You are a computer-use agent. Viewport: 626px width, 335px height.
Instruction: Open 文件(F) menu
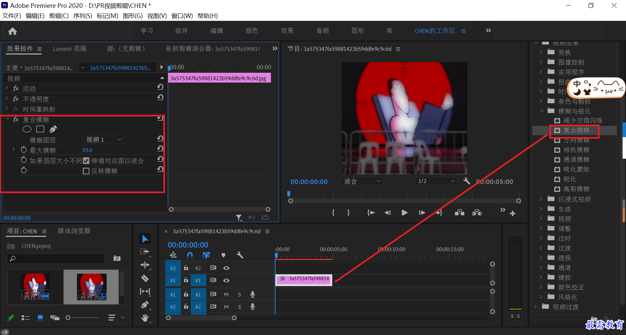click(x=12, y=16)
